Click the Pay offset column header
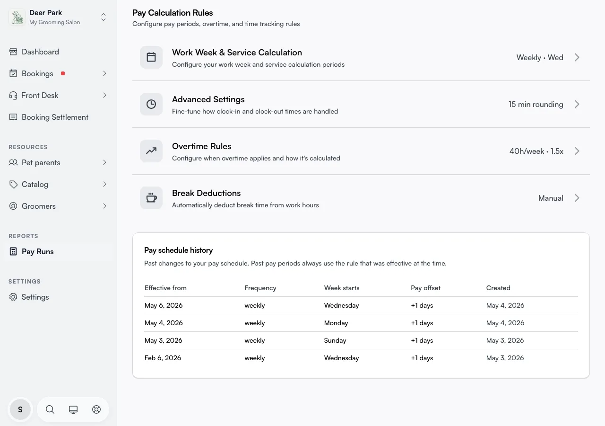This screenshot has height=426, width=605. coord(426,288)
